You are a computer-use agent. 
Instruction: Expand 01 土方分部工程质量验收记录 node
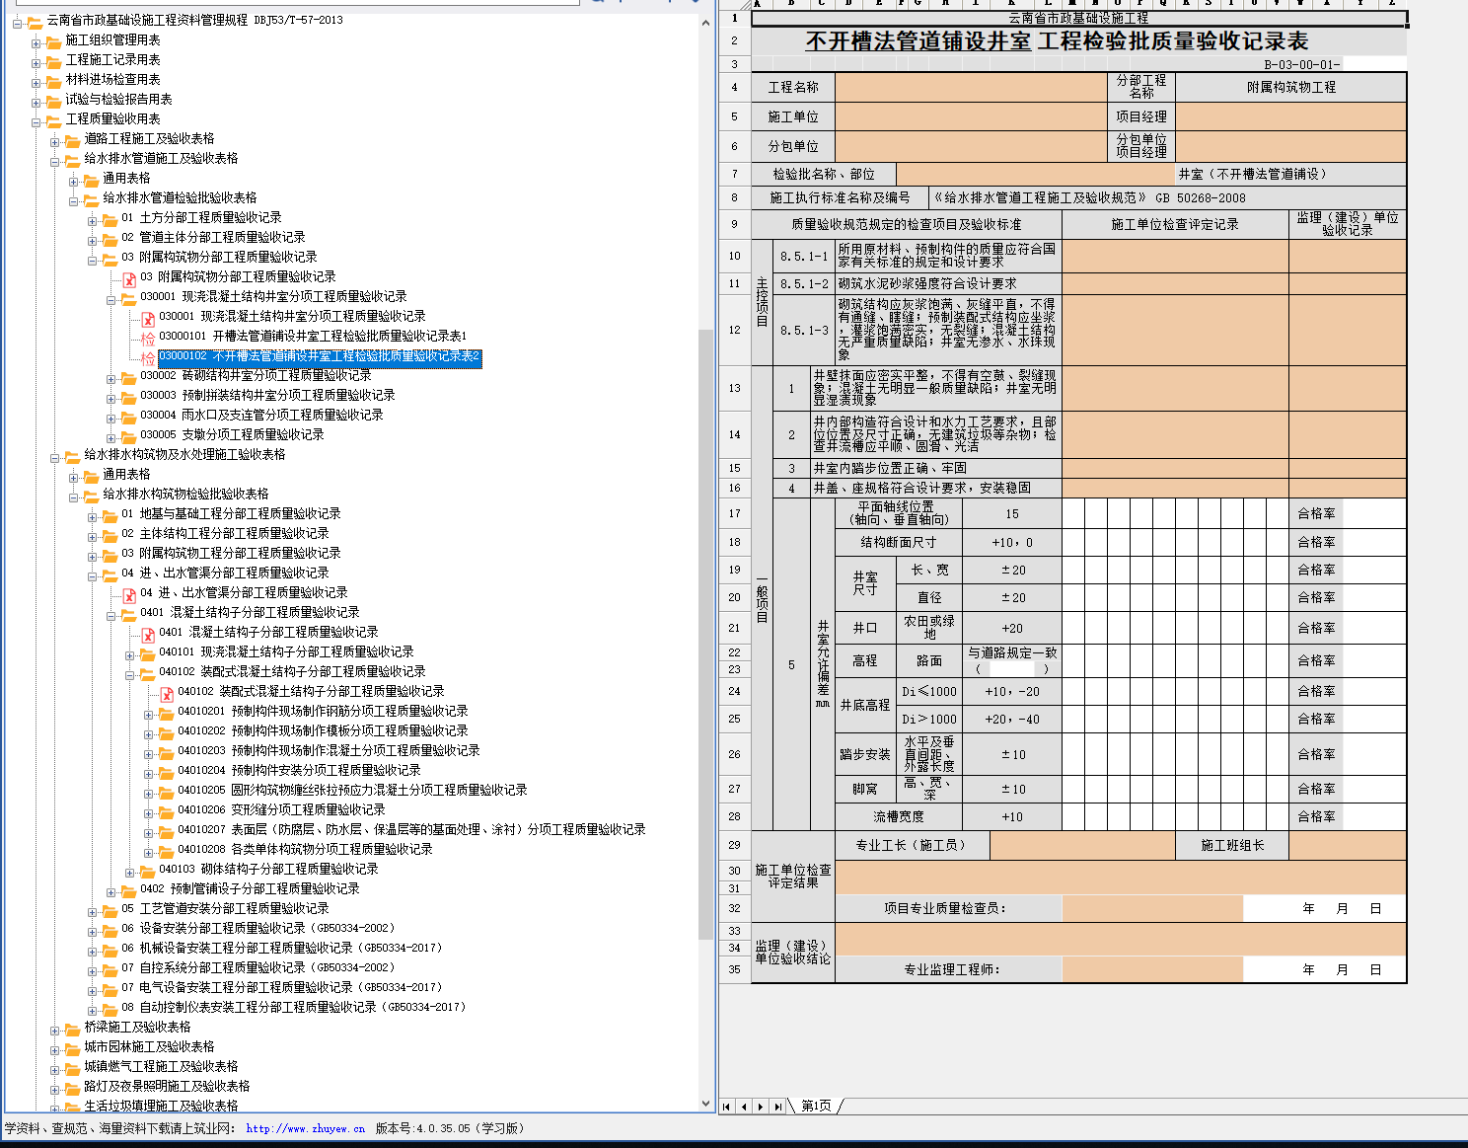(x=92, y=220)
